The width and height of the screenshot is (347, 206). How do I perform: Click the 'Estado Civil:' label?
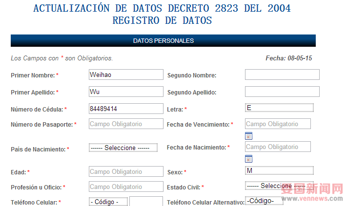(184, 187)
